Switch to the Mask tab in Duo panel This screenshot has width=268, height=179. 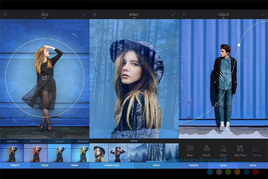coord(74,165)
